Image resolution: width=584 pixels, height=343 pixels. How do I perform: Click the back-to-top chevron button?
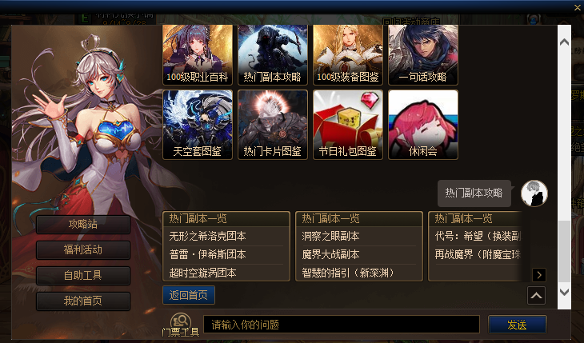click(x=536, y=296)
